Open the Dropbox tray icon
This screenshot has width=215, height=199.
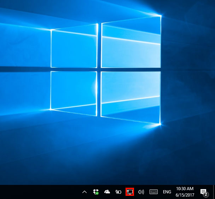(96, 192)
